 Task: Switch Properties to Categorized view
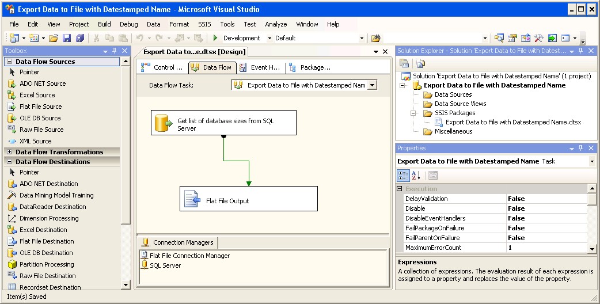click(x=403, y=176)
